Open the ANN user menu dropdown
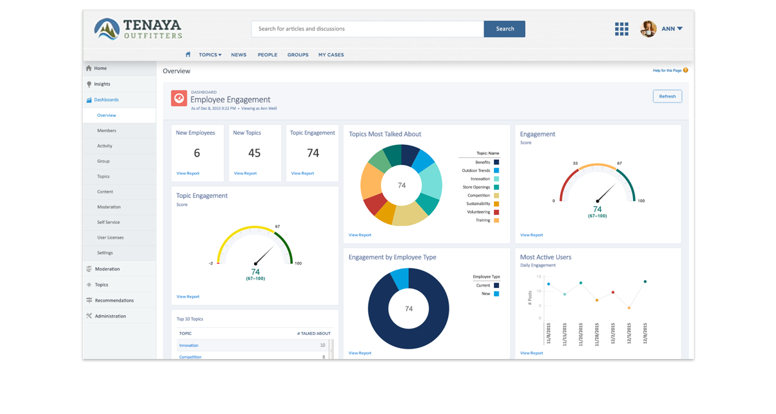 [671, 28]
